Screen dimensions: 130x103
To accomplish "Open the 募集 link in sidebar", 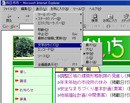I will coord(23,99).
